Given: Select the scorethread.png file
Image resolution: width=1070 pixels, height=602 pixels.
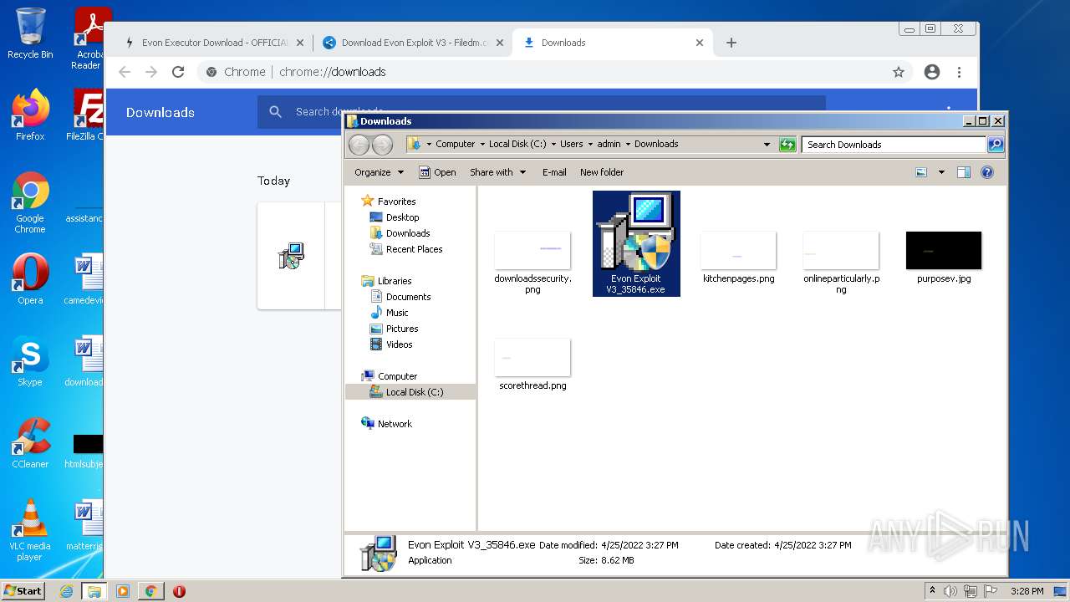Looking at the screenshot, I should (532, 365).
